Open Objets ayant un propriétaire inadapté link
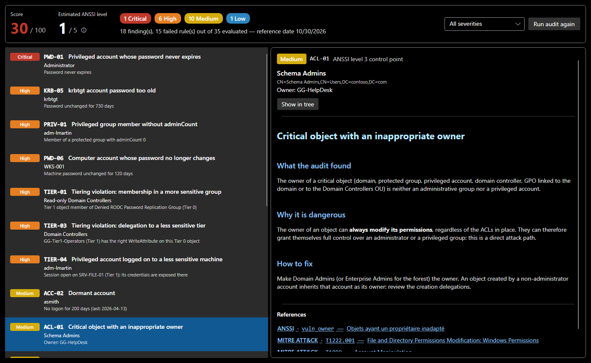This screenshot has width=591, height=363. pyautogui.click(x=396, y=328)
